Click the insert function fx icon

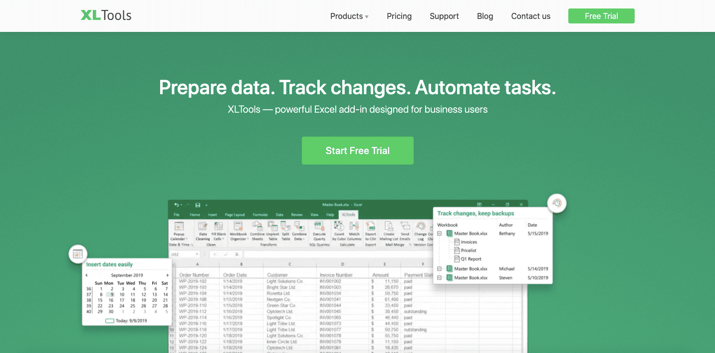tap(237, 254)
